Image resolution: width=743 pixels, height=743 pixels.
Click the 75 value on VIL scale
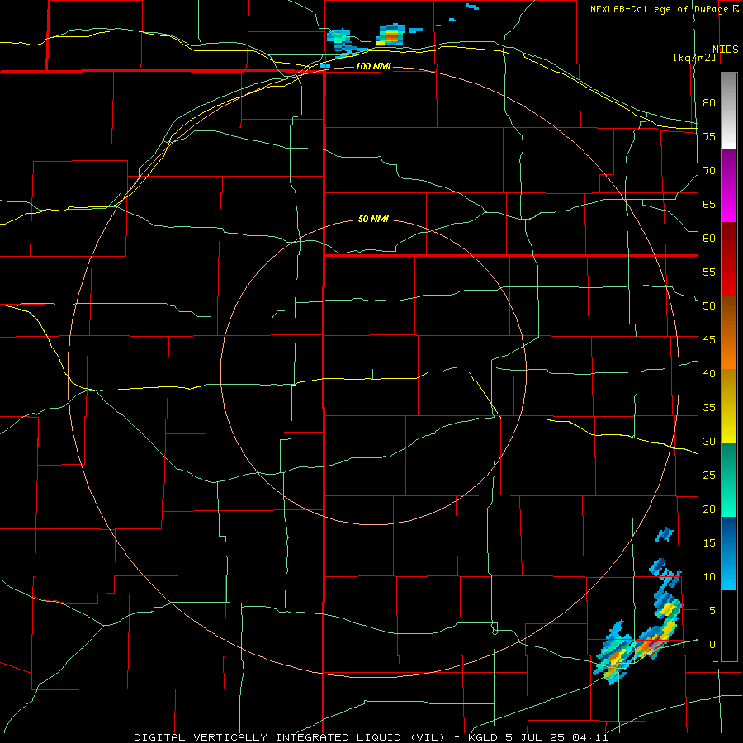pyautogui.click(x=709, y=137)
